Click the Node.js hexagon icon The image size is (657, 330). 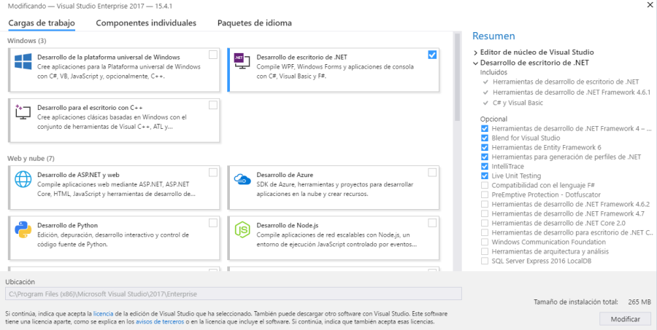coord(242,230)
